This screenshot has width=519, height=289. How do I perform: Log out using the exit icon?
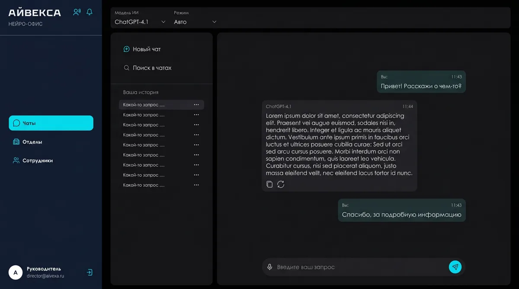89,273
